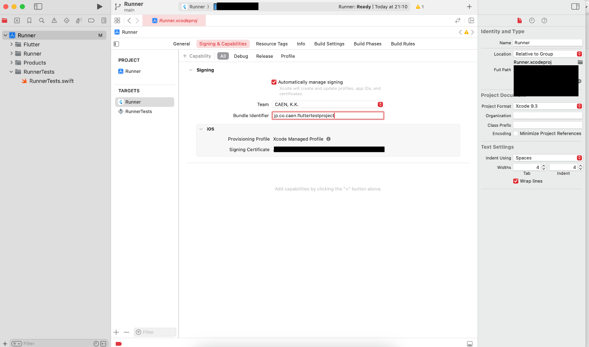589x347 pixels.
Task: Increment or decrement Tab width stepper
Action: click(x=544, y=167)
